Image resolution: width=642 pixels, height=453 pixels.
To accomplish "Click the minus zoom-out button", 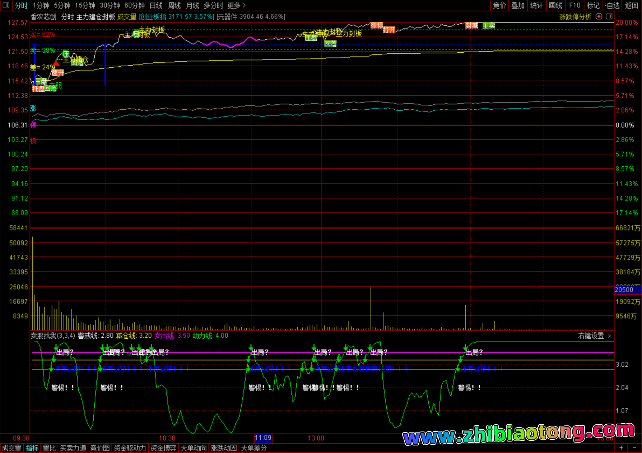I will click(634, 448).
